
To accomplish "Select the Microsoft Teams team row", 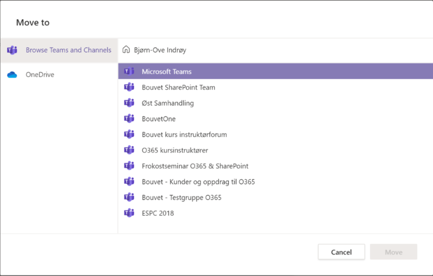I will point(276,71).
